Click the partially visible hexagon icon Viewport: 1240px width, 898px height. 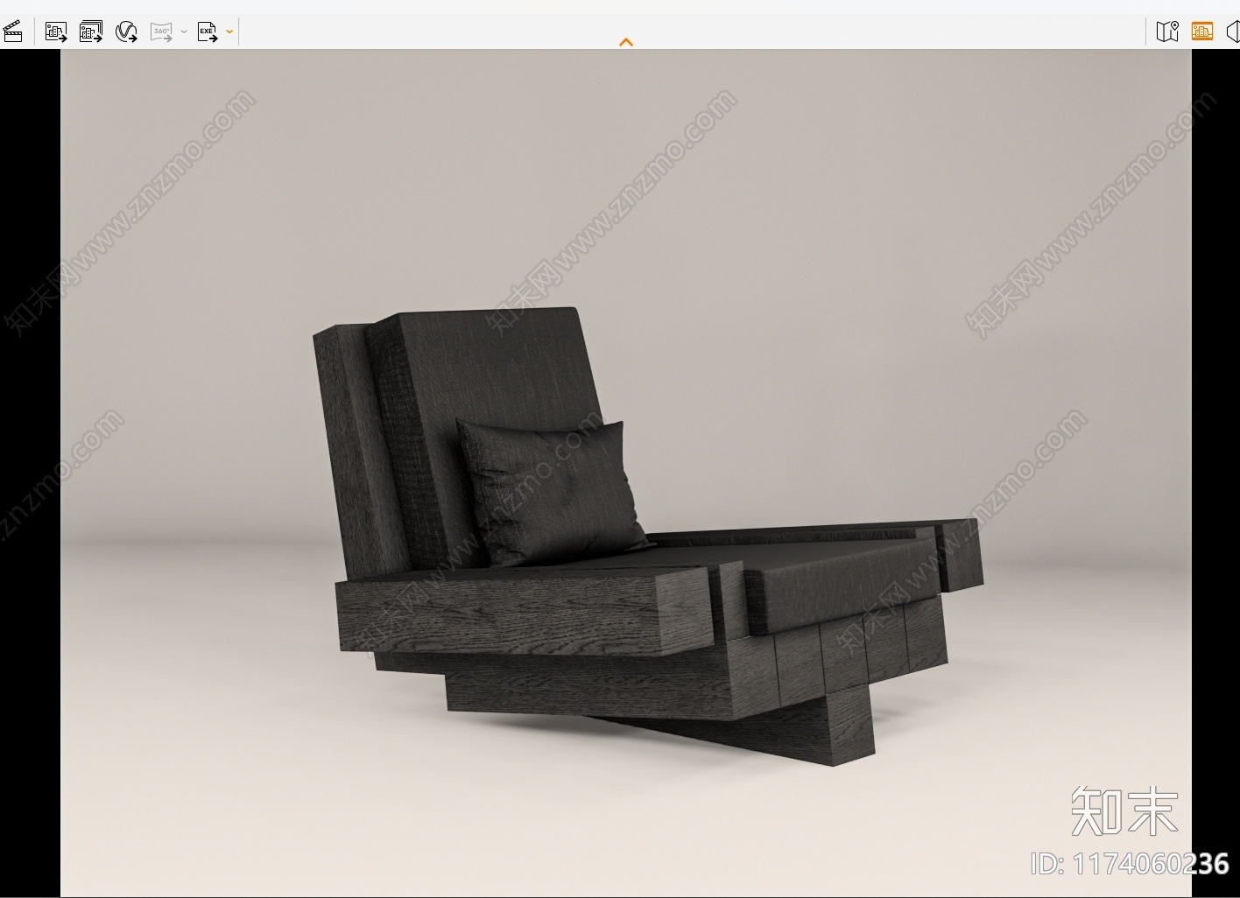[x=1233, y=32]
